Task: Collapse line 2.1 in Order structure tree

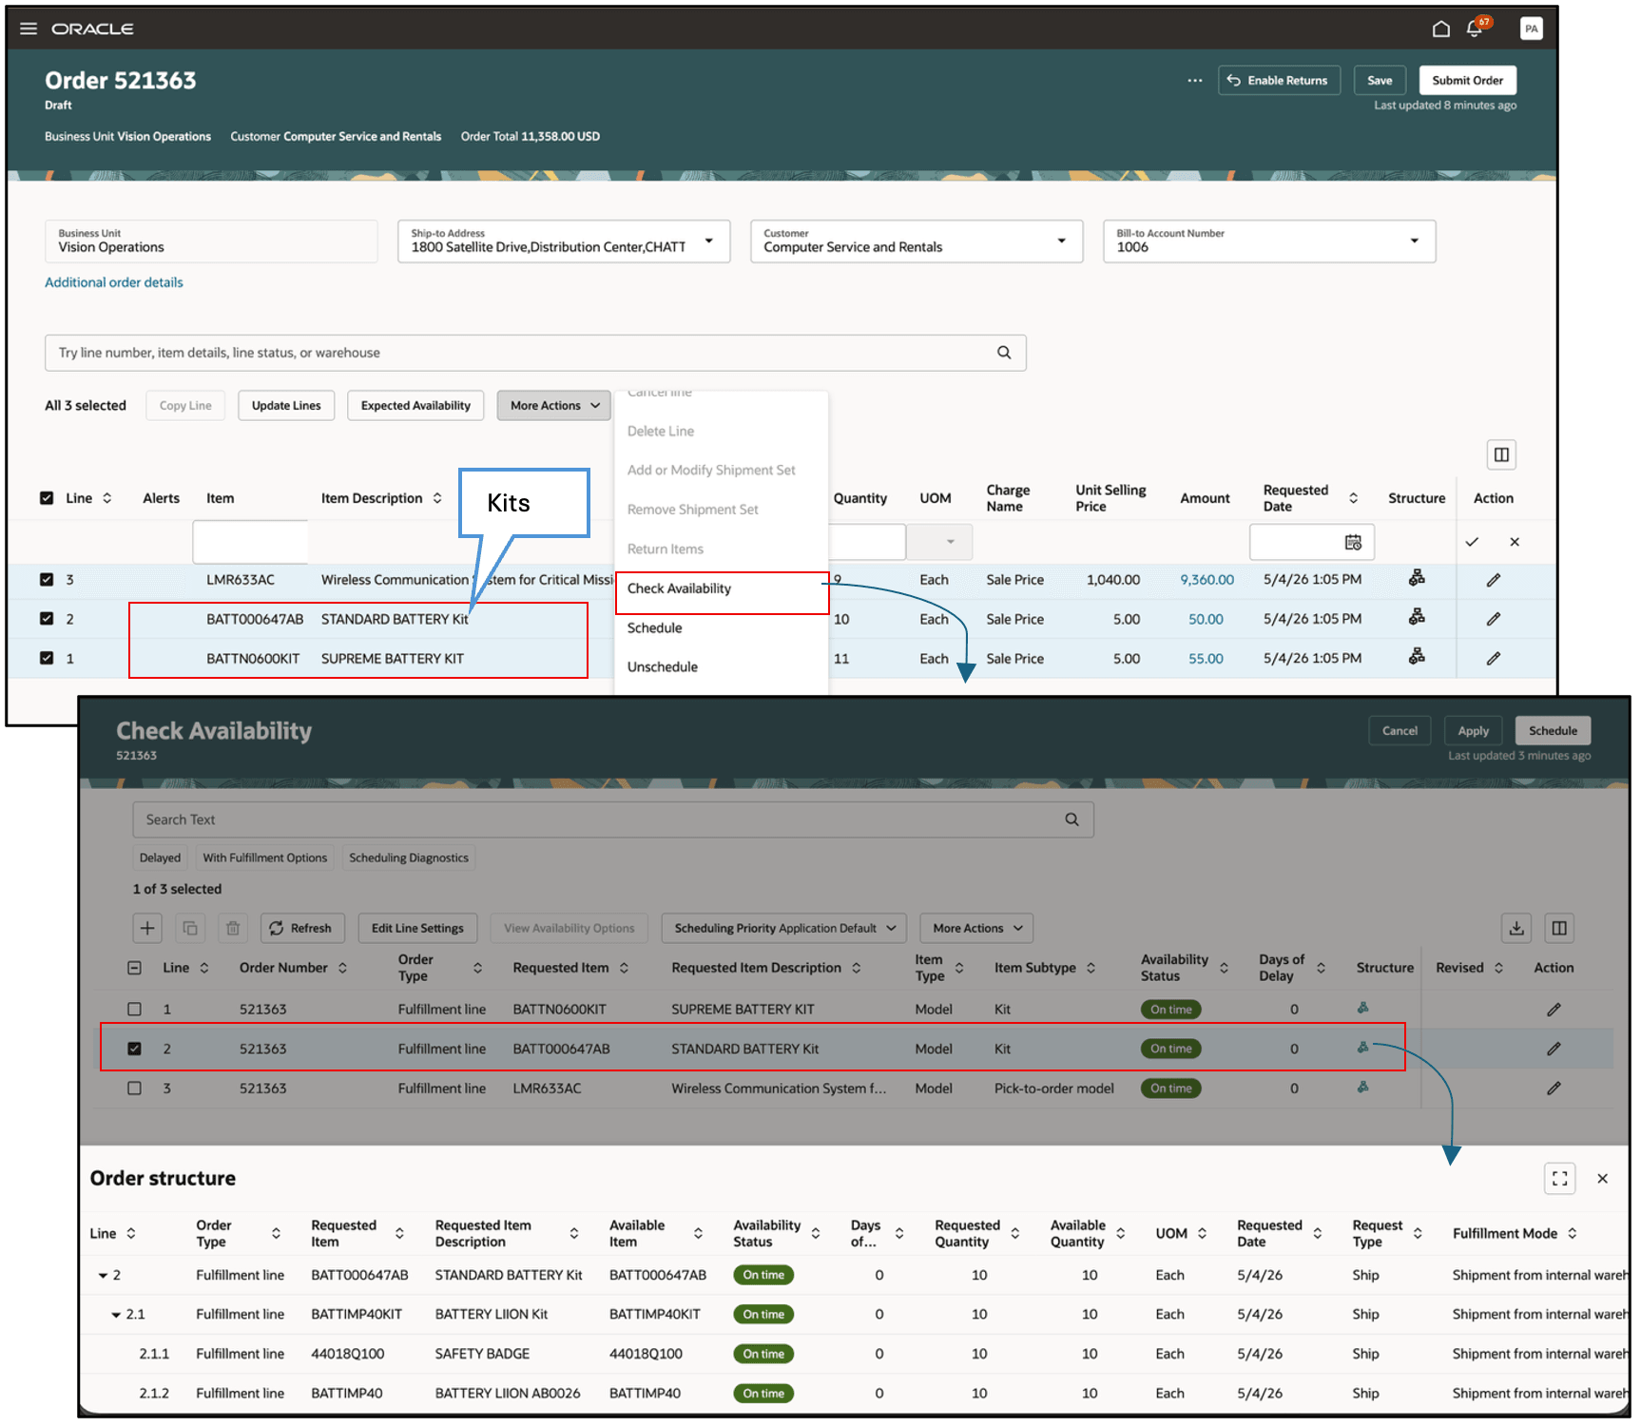Action: [116, 1315]
